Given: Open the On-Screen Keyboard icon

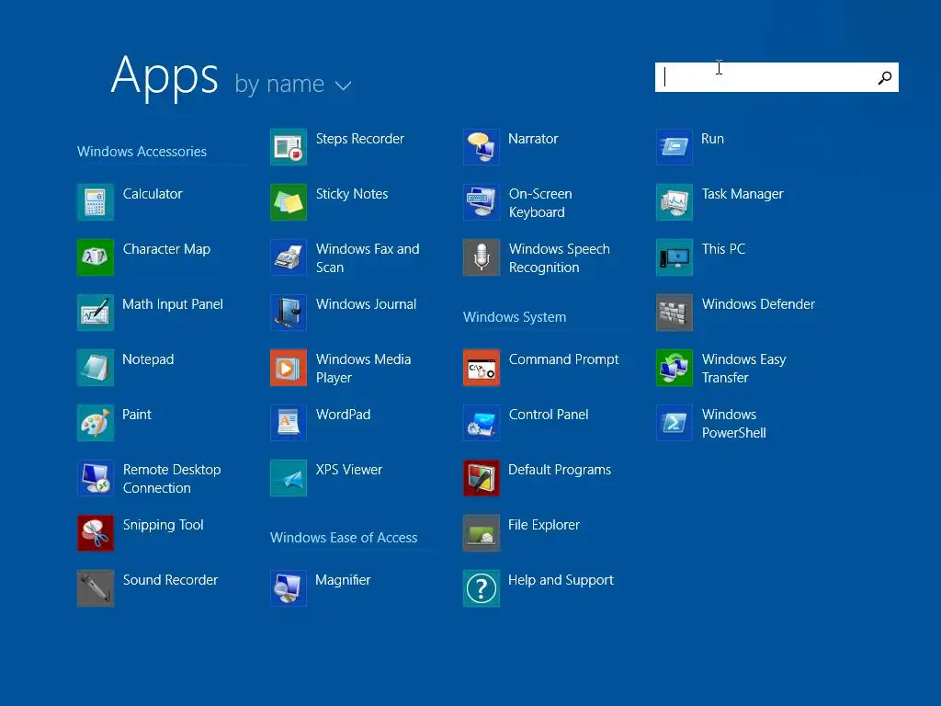Looking at the screenshot, I should (x=482, y=202).
